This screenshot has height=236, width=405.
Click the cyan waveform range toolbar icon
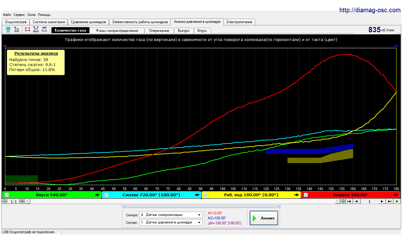click(x=8, y=30)
